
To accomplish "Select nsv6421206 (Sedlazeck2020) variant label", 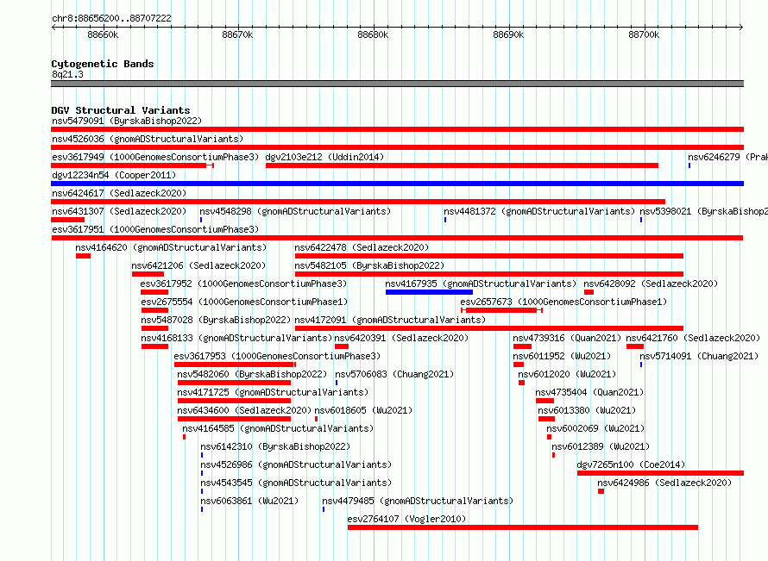I will pyautogui.click(x=198, y=265).
